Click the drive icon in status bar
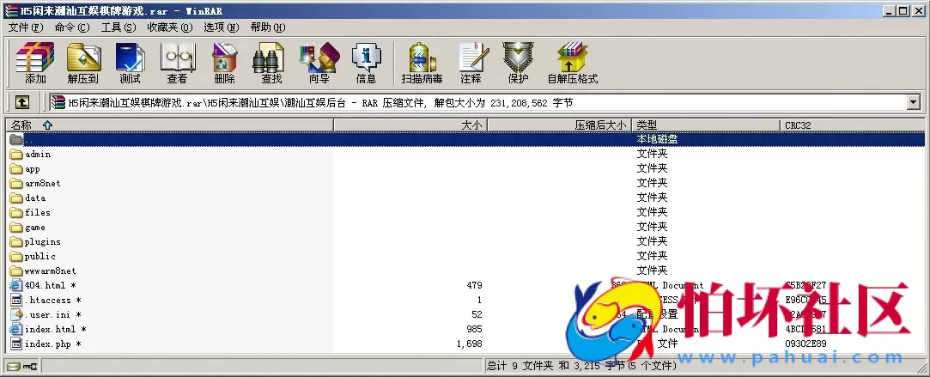 (x=13, y=366)
